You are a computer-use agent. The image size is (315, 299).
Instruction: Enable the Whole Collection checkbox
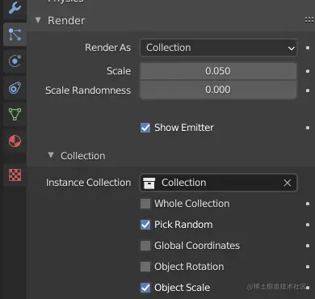coord(145,204)
